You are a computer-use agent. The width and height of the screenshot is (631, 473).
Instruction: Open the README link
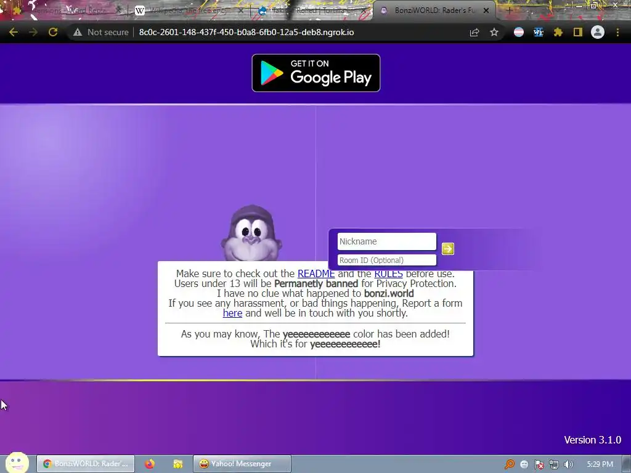[x=316, y=274]
